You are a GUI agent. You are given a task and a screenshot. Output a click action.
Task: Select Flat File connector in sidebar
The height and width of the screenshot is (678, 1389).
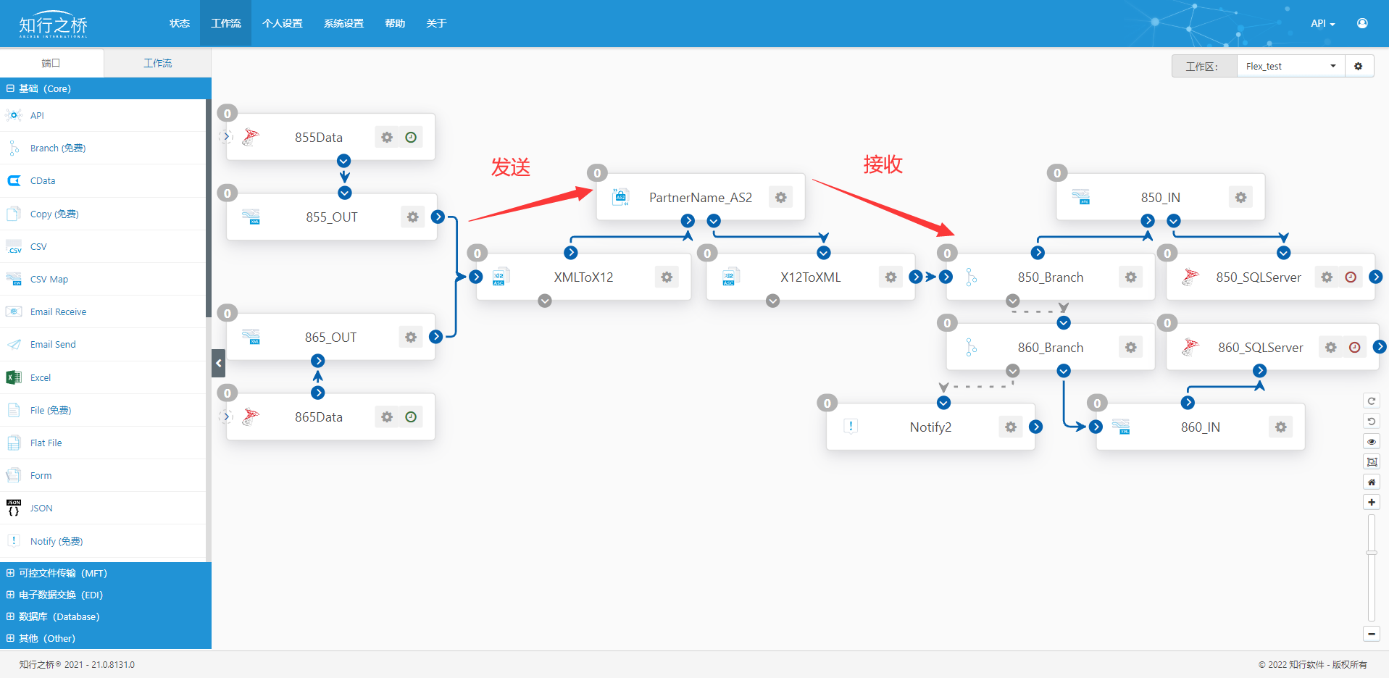tap(103, 443)
